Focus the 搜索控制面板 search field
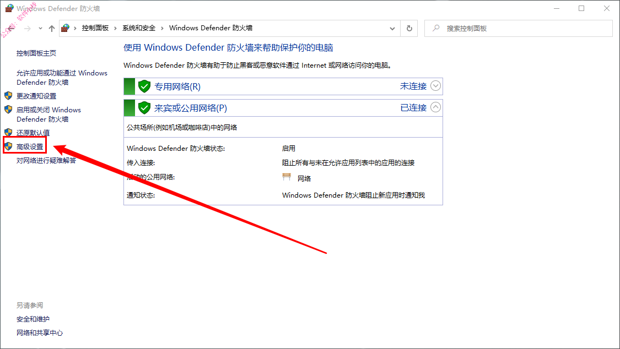Image resolution: width=620 pixels, height=349 pixels. point(519,29)
